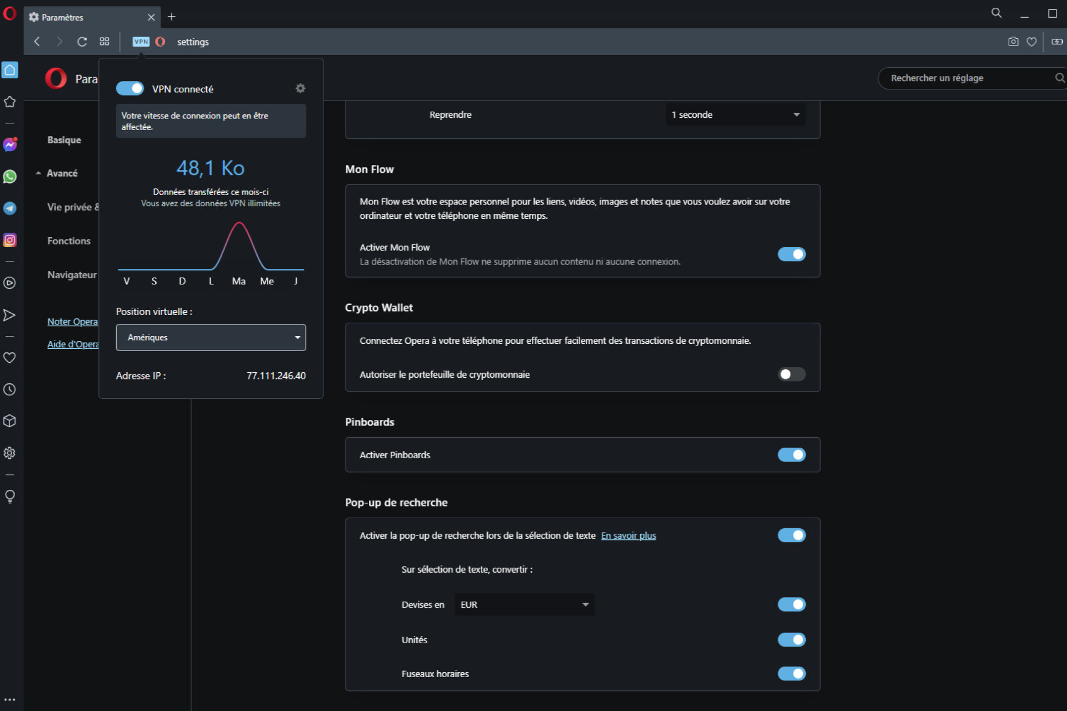
Task: Open VPN settings gear in popup
Action: click(x=301, y=88)
